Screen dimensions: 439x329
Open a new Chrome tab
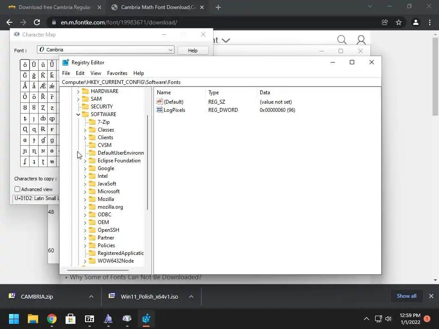(x=218, y=8)
